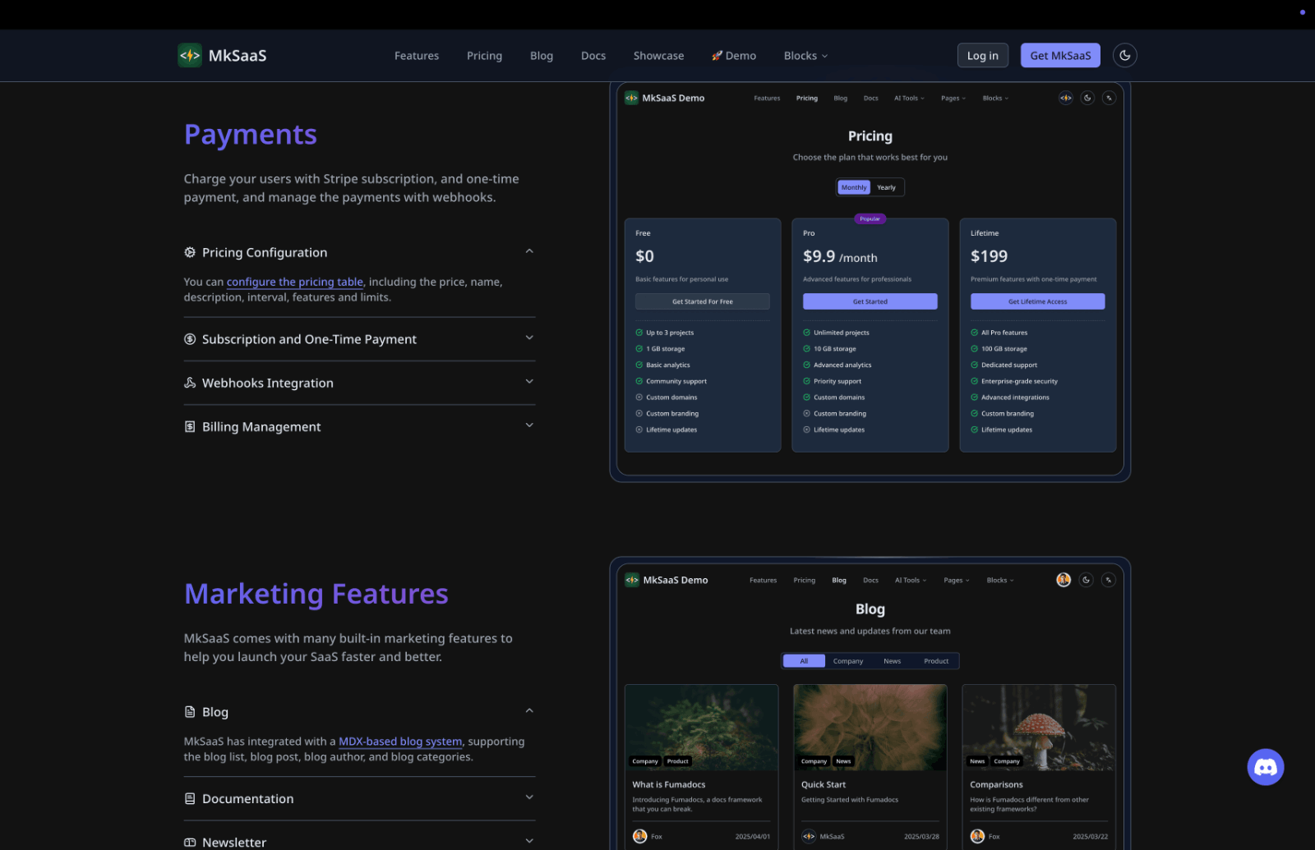Click the check icon beside Enterprise-grade security

(x=974, y=381)
